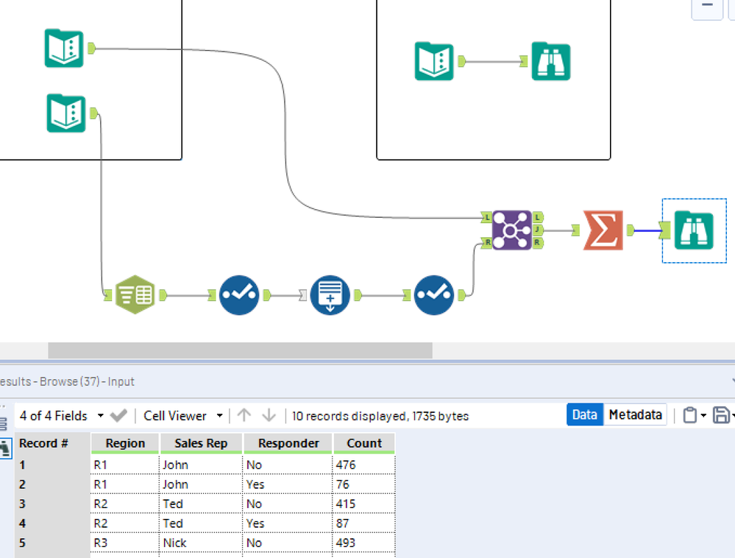
Task: Switch to the Metadata tab
Action: tap(635, 415)
